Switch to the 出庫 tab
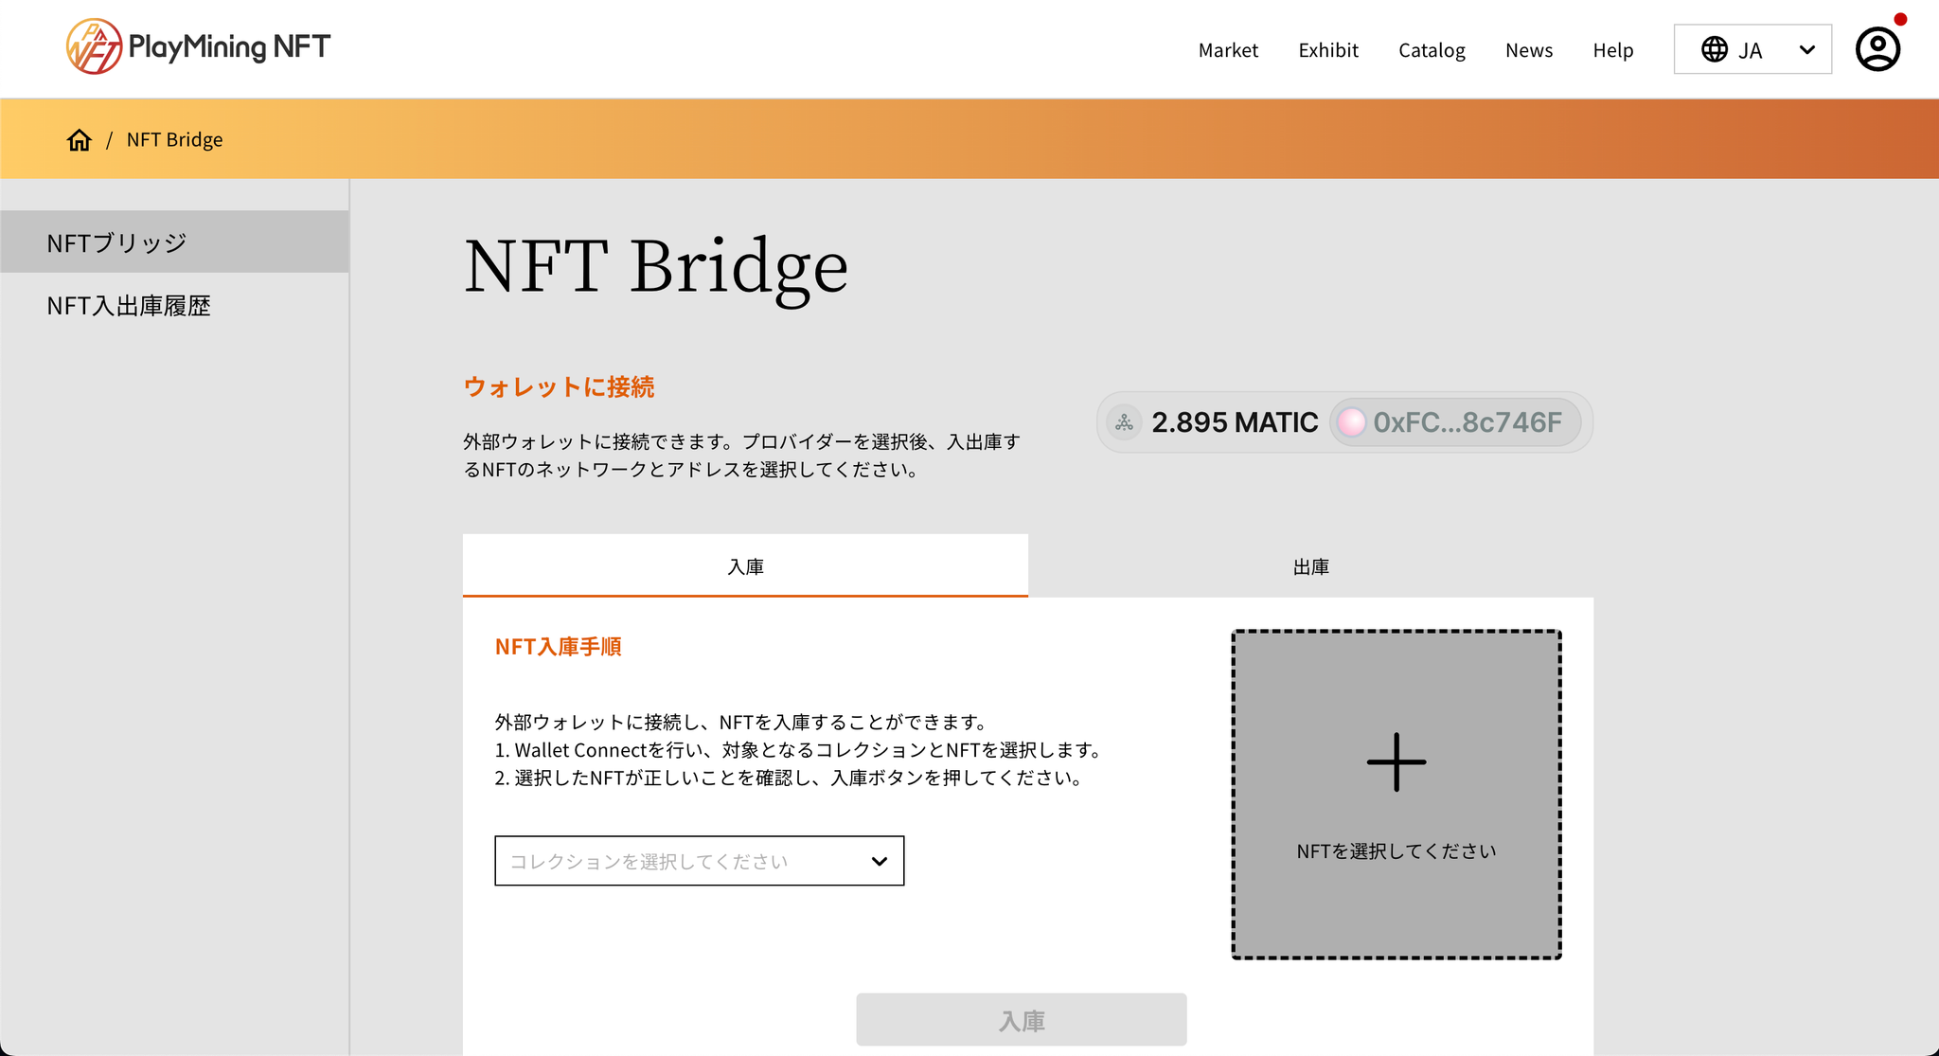The image size is (1939, 1056). coord(1310,566)
